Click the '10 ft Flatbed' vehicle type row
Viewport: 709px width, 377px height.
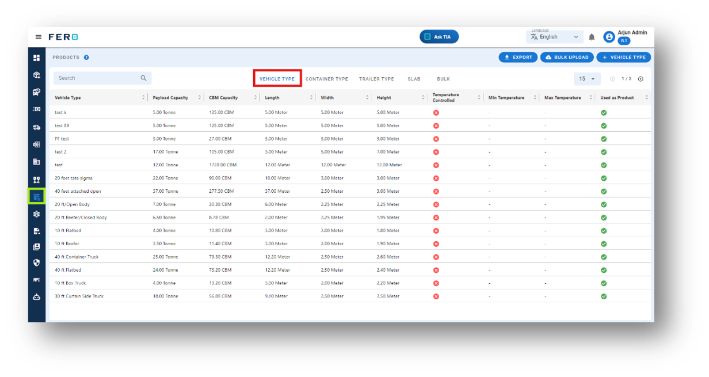(x=350, y=230)
